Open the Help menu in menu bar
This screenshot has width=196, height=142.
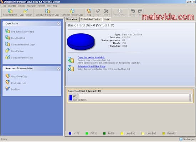click(x=55, y=6)
